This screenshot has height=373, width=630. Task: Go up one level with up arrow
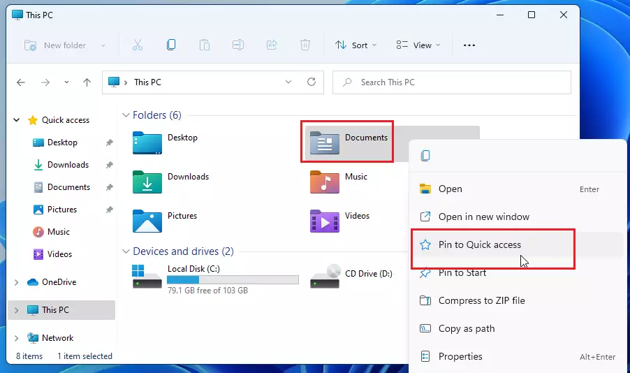[x=87, y=82]
